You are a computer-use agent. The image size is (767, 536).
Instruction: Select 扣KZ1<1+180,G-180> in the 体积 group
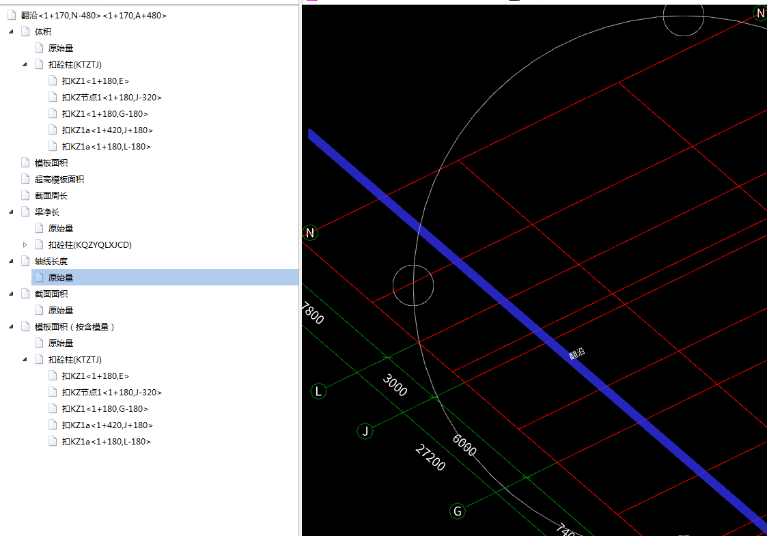coord(104,114)
